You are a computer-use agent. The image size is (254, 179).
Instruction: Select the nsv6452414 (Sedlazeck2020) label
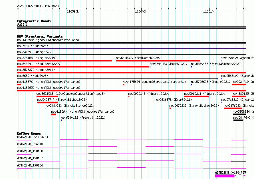point(39,64)
